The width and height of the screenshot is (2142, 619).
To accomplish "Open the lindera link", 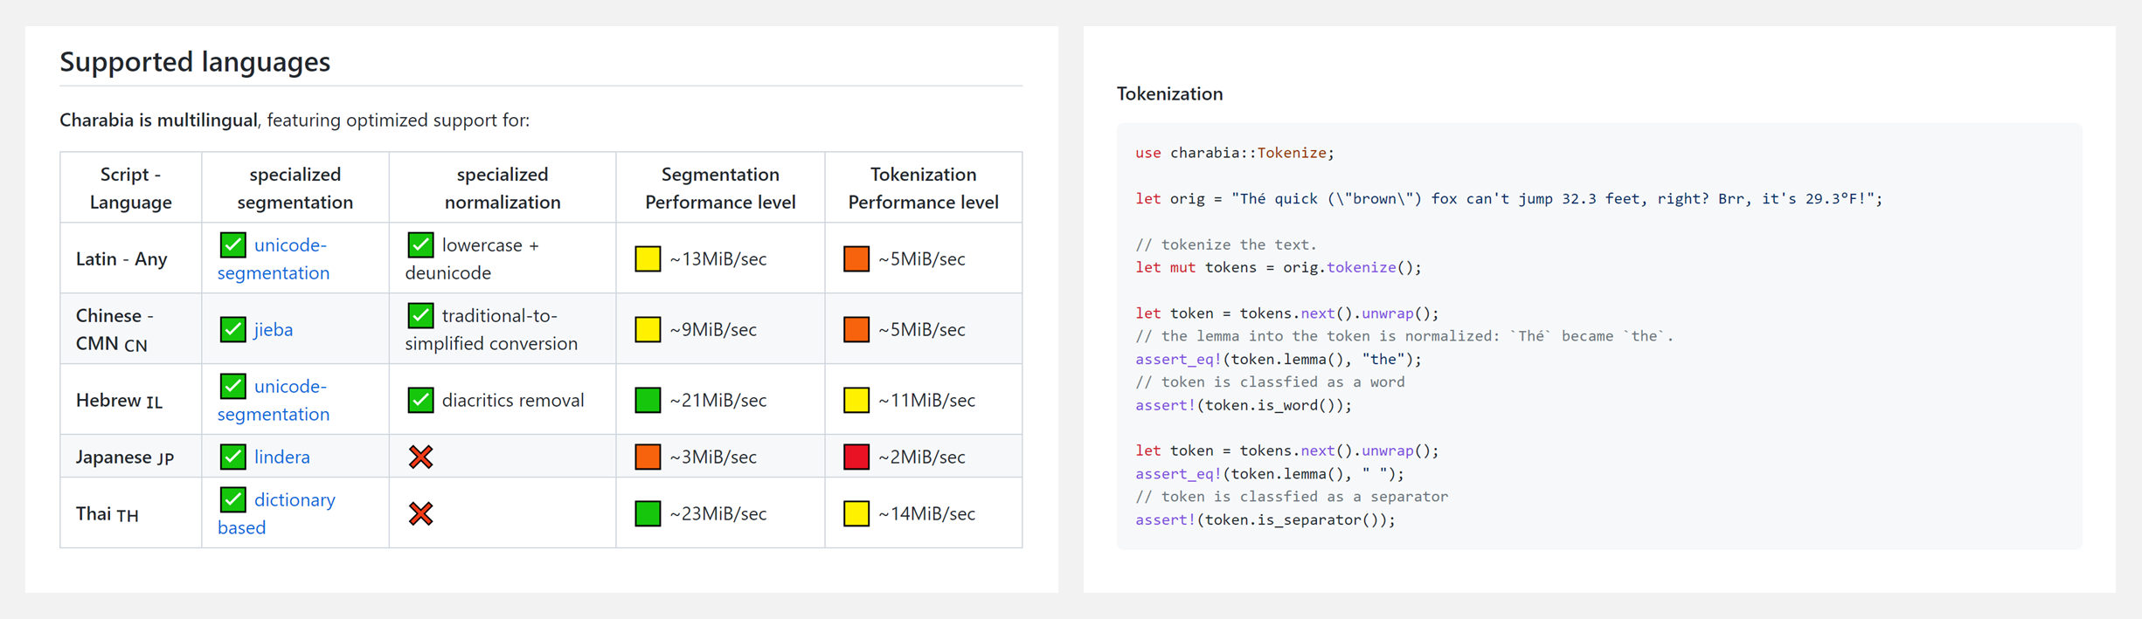I will pyautogui.click(x=282, y=457).
